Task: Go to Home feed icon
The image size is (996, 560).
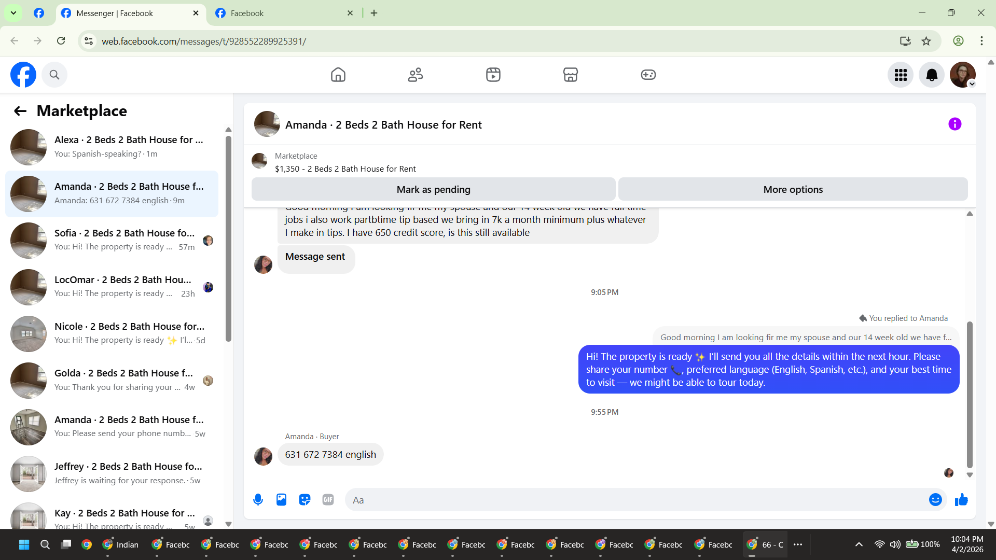Action: pos(338,75)
